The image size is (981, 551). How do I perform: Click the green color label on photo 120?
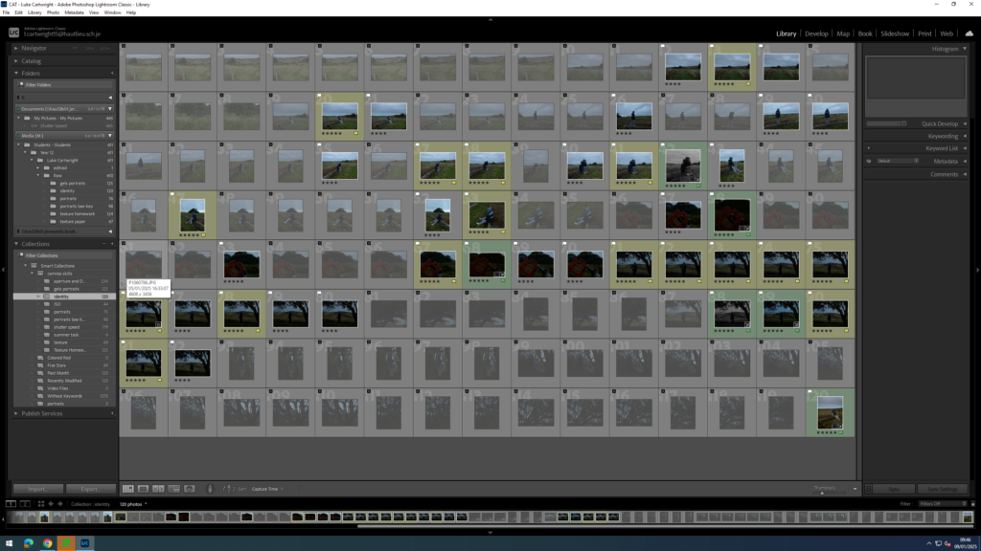click(x=841, y=432)
